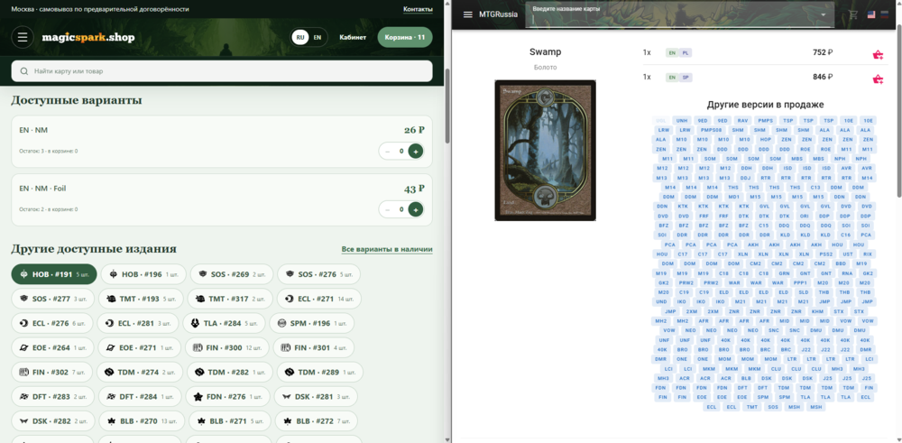Add the 752 ₽ Swamp to cart
Screen dimensions: 902x443
pyautogui.click(x=878, y=55)
